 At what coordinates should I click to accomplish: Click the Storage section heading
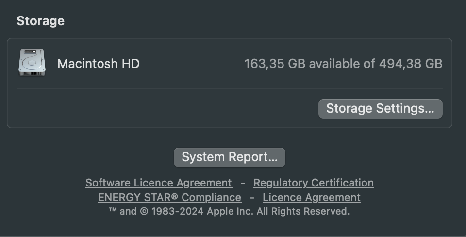click(x=41, y=21)
